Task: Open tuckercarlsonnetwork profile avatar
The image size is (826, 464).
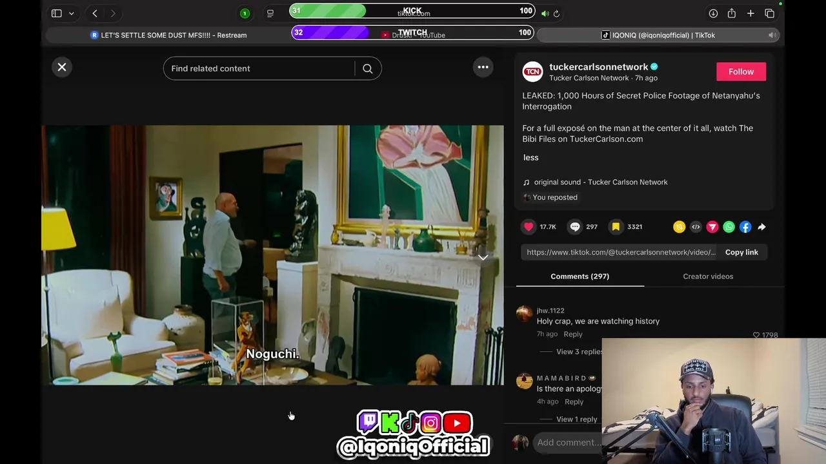Action: (532, 72)
